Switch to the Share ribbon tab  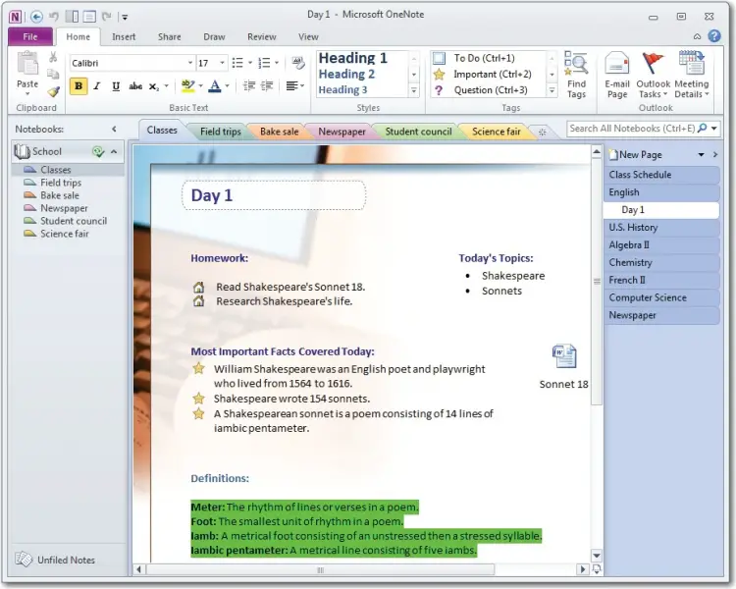point(170,36)
